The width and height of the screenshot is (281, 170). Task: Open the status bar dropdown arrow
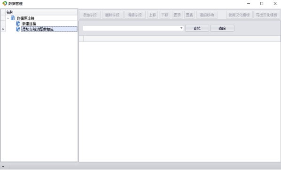tap(3, 167)
